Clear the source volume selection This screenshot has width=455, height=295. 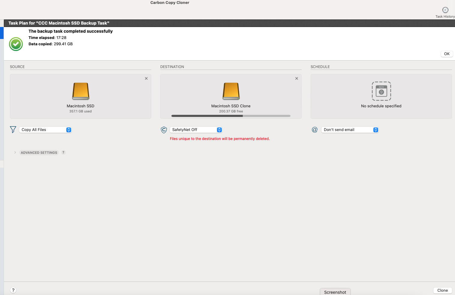tap(146, 79)
